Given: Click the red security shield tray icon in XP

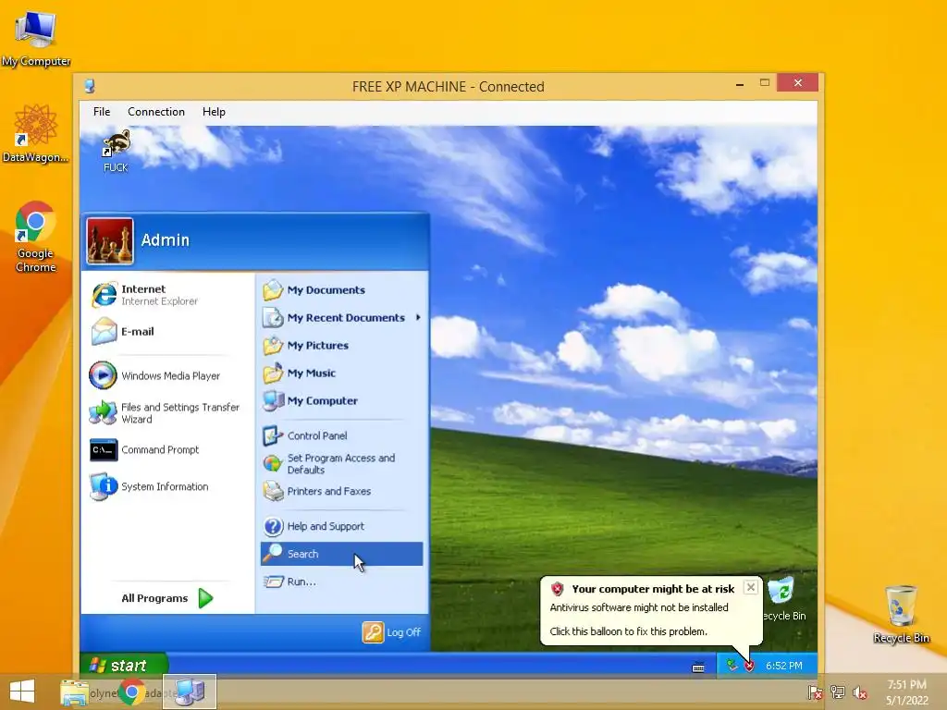Looking at the screenshot, I should click(x=749, y=666).
